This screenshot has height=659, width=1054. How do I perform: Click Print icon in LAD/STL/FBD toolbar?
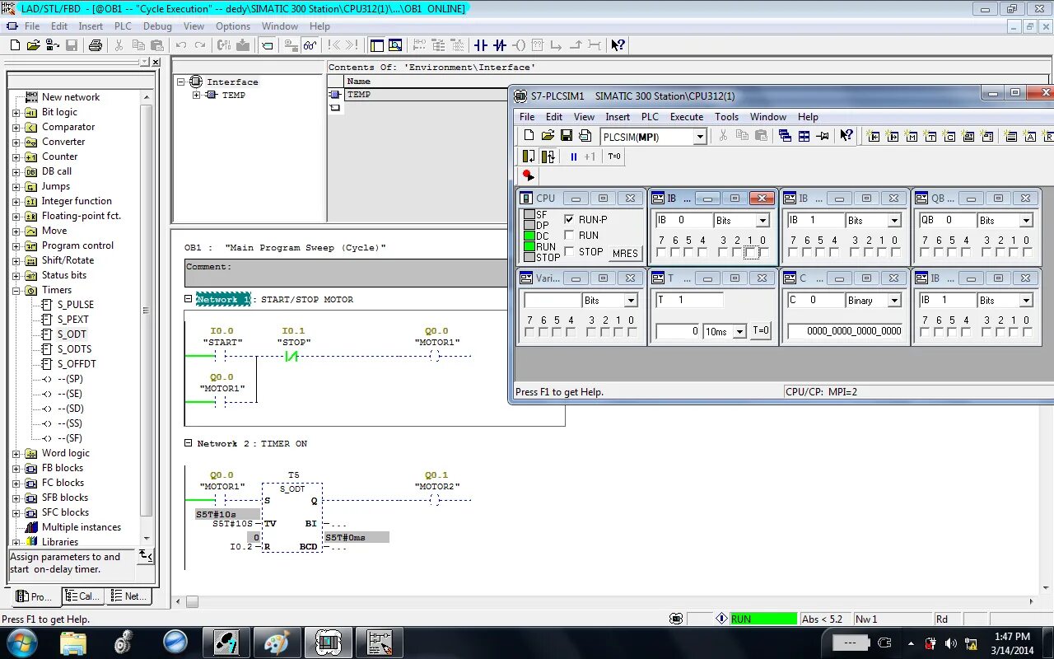96,45
